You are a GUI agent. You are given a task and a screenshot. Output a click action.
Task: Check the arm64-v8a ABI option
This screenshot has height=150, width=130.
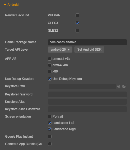click(x=50, y=65)
